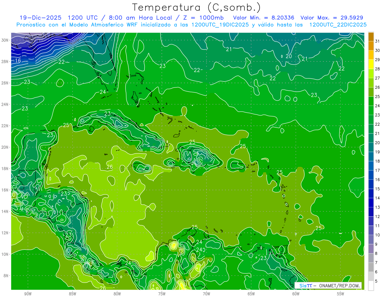Click legend scale value 31
Image resolution: width=386 pixels, height=298 pixels.
377,41
